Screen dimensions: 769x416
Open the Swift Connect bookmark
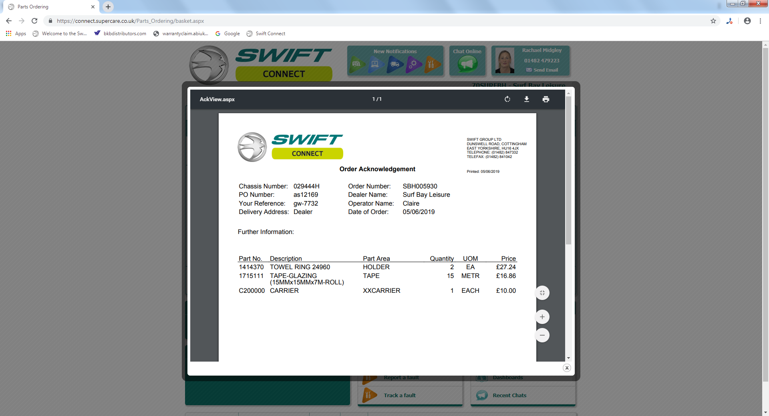click(266, 34)
